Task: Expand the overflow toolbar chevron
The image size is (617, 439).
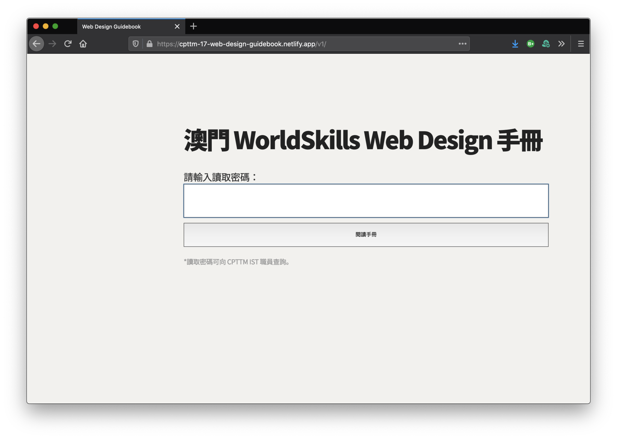Action: [561, 44]
